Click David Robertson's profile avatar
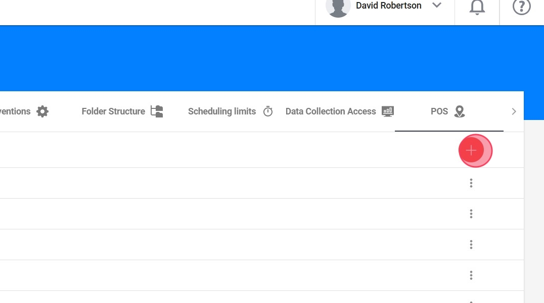 pos(338,7)
